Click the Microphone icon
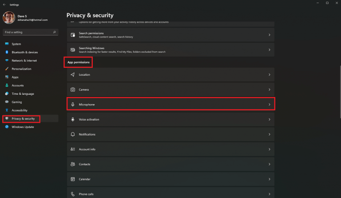The width and height of the screenshot is (341, 198). (72, 105)
